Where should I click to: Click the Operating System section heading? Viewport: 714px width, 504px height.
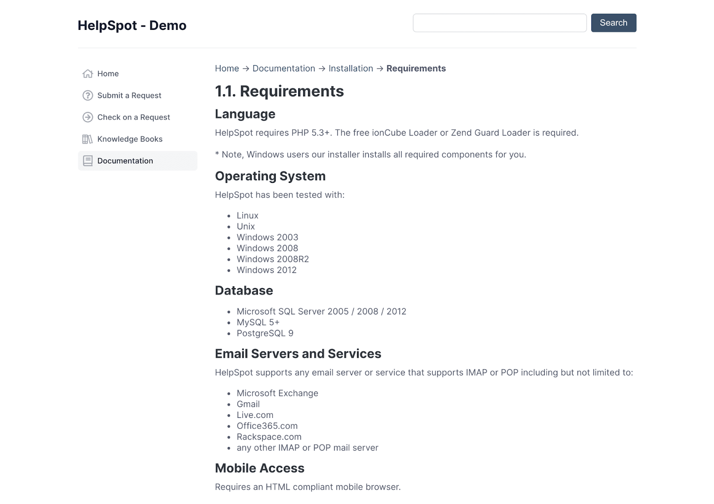point(270,176)
